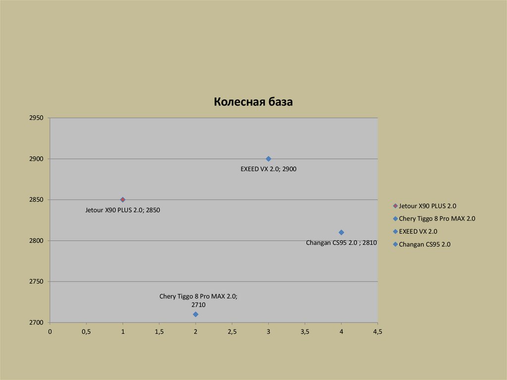Click legend marker for EXEED VX 2.0

[x=395, y=231]
